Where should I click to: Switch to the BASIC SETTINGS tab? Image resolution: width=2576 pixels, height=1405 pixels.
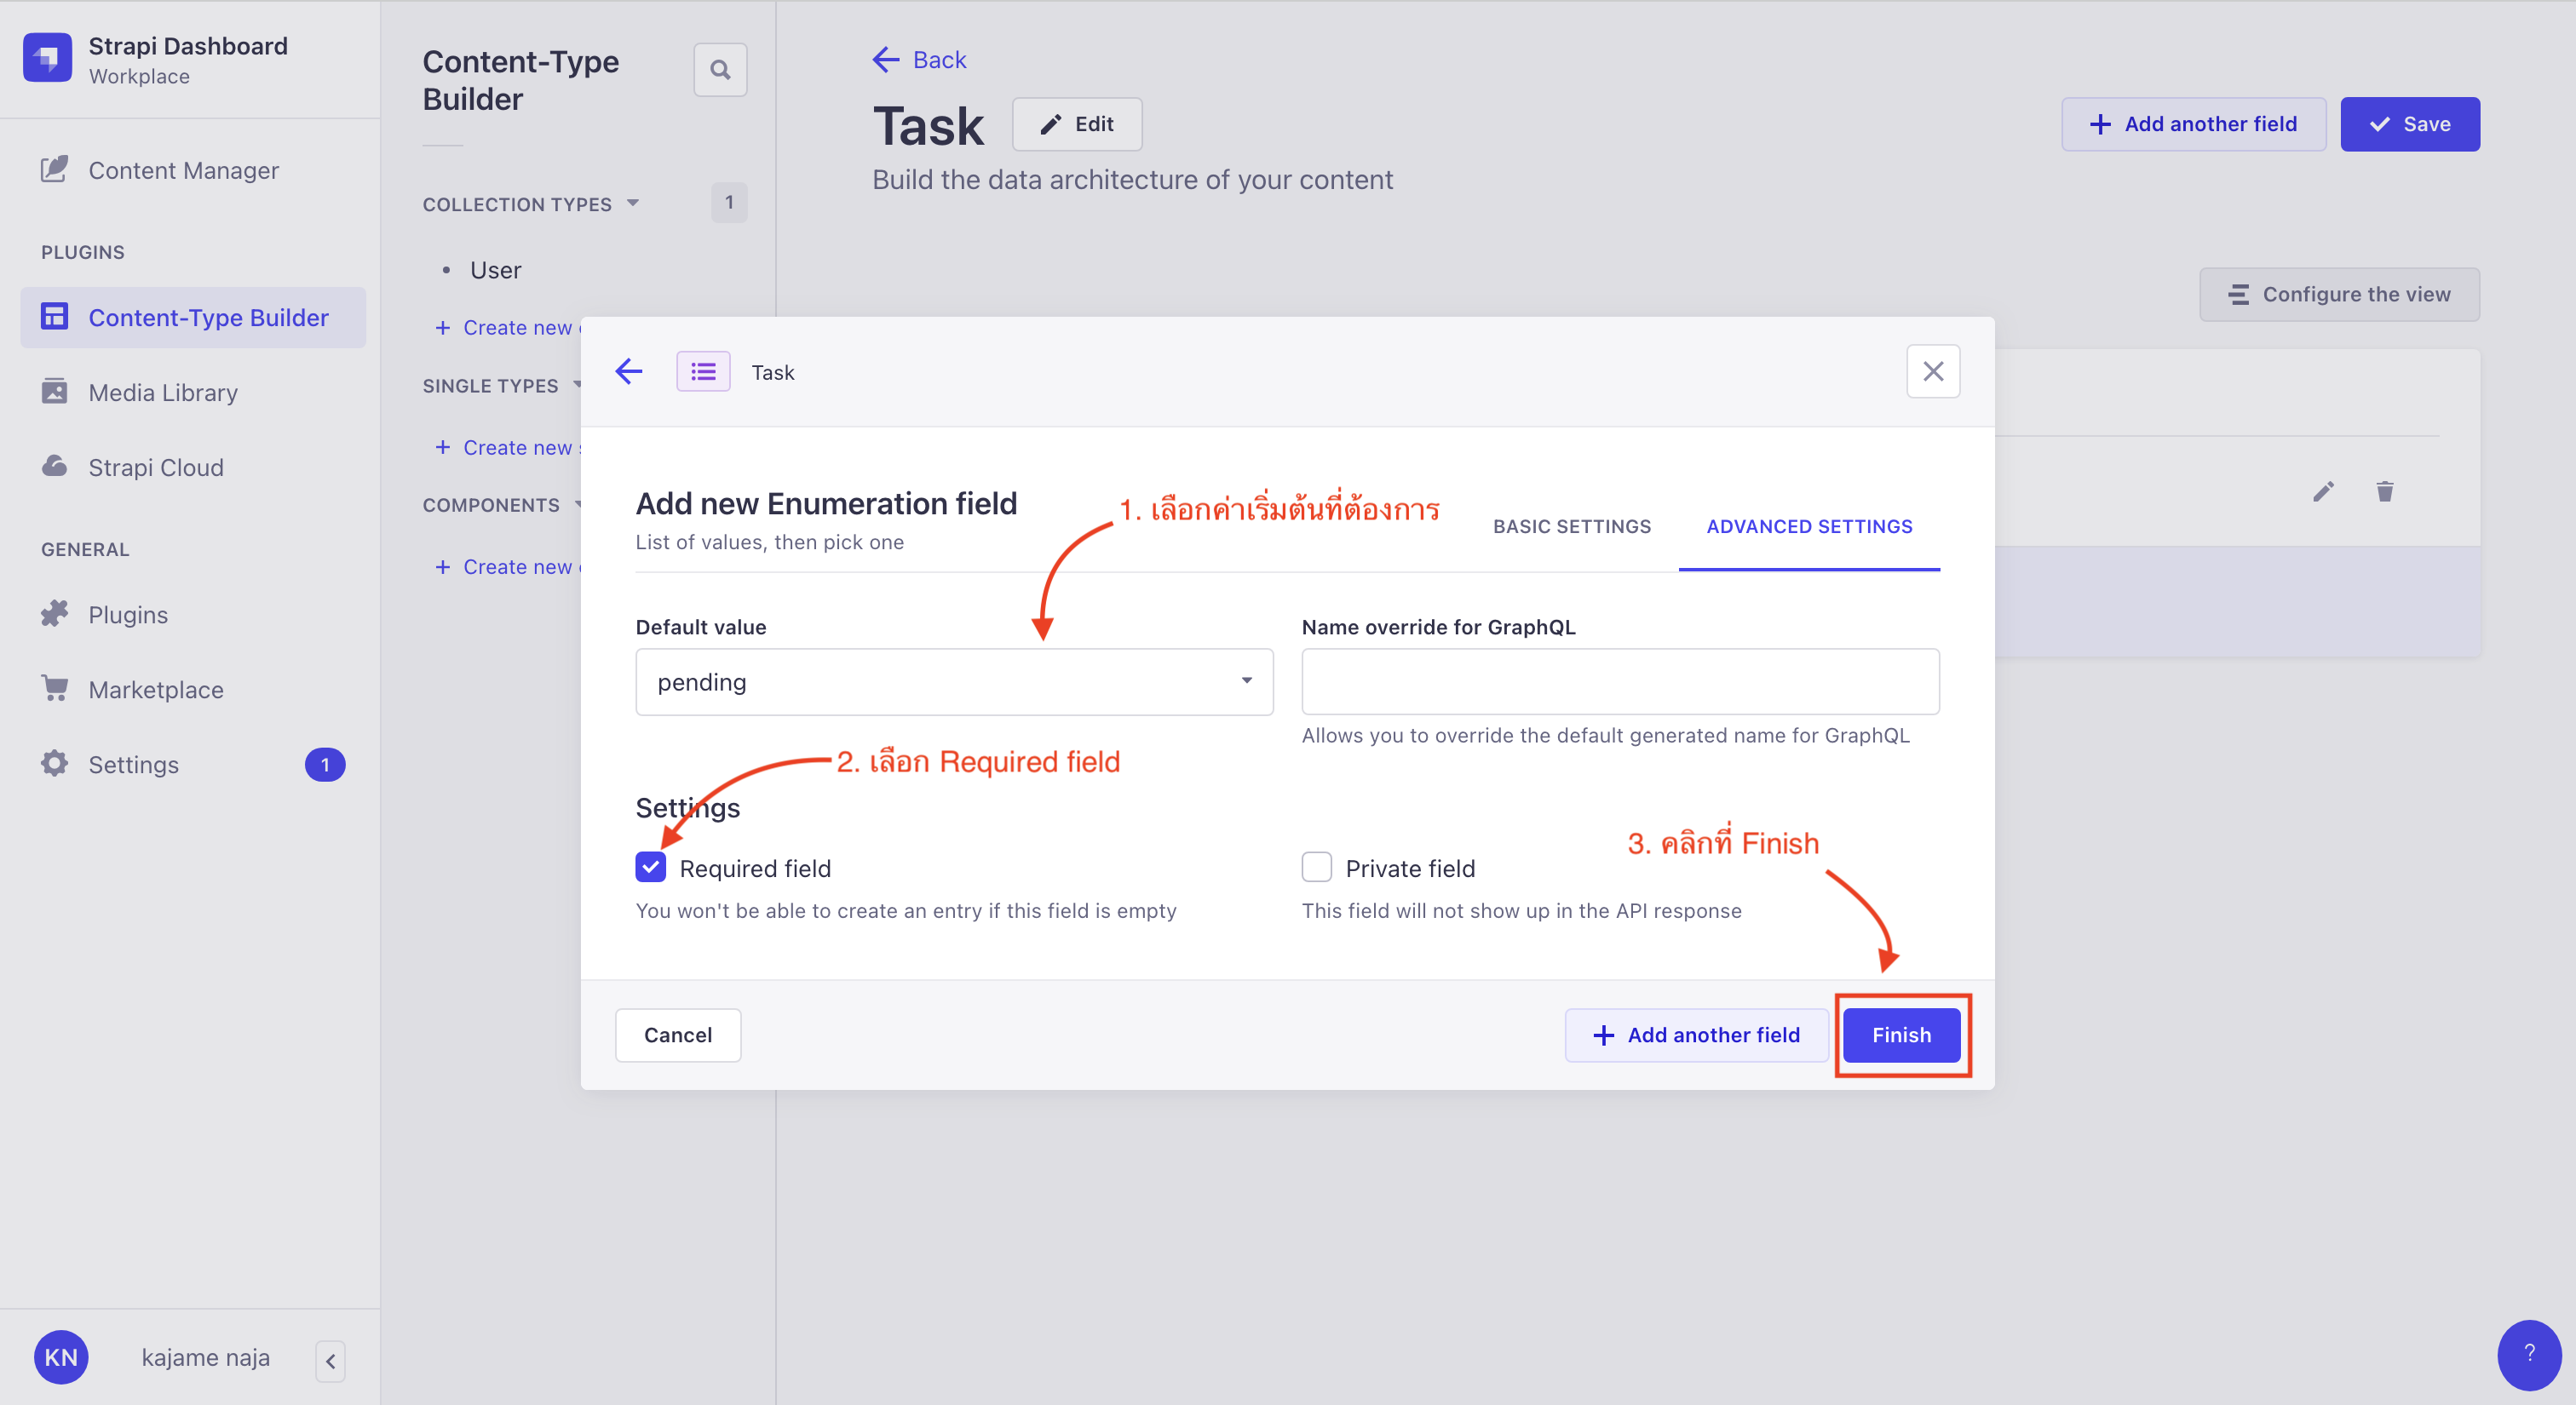[x=1569, y=526]
